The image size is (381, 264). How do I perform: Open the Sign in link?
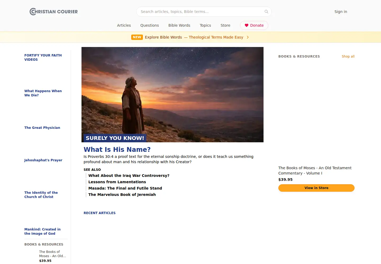pos(341,12)
